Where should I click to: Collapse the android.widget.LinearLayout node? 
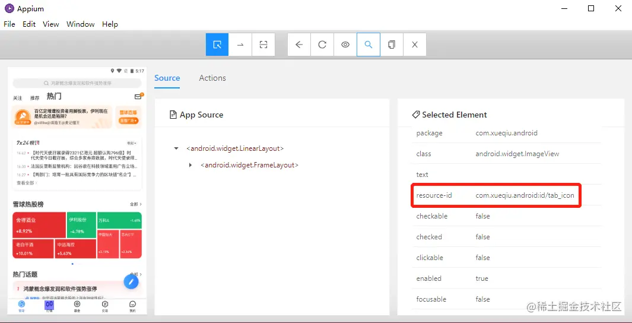pyautogui.click(x=176, y=149)
